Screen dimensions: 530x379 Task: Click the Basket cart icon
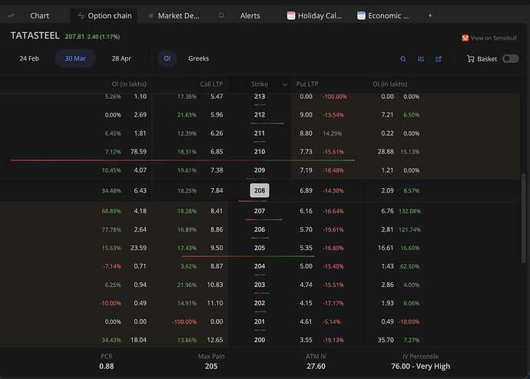coord(471,59)
